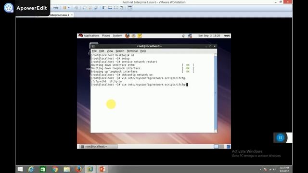Click the volume icon in GNOME panel
The width and height of the screenshot is (308, 173).
click(x=183, y=36)
